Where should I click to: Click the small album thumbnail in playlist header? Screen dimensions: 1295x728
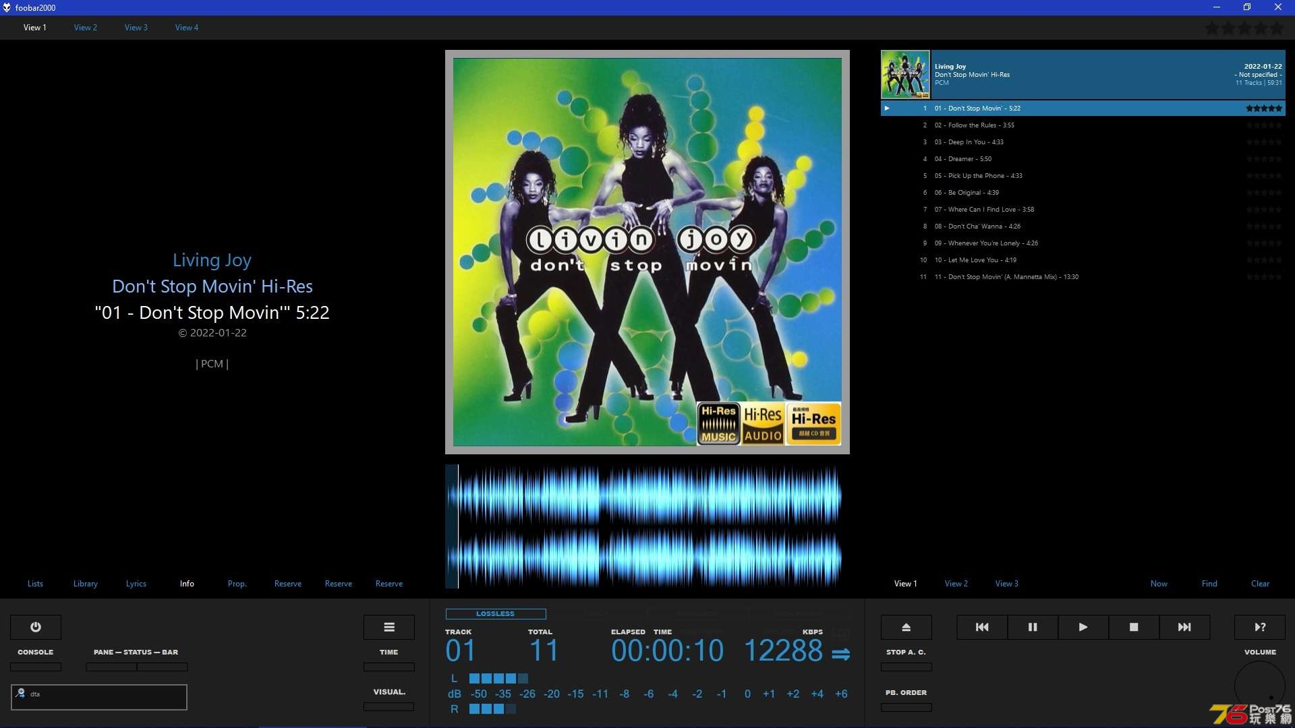pyautogui.click(x=905, y=74)
